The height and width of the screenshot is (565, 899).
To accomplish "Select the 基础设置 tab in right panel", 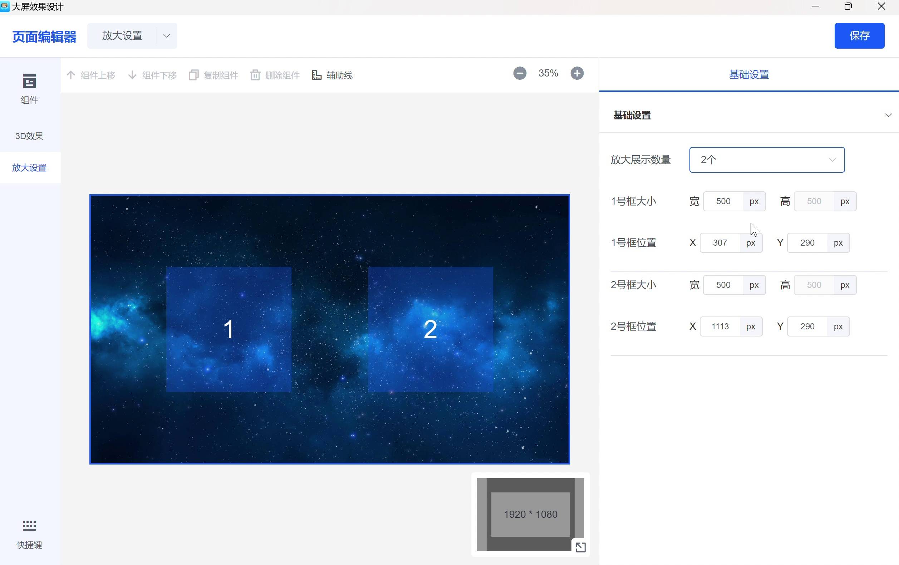I will pos(748,75).
